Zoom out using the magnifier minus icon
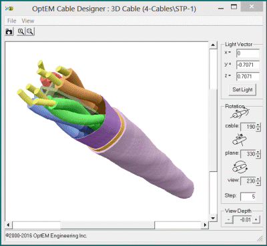267x246 pixels. click(x=30, y=31)
